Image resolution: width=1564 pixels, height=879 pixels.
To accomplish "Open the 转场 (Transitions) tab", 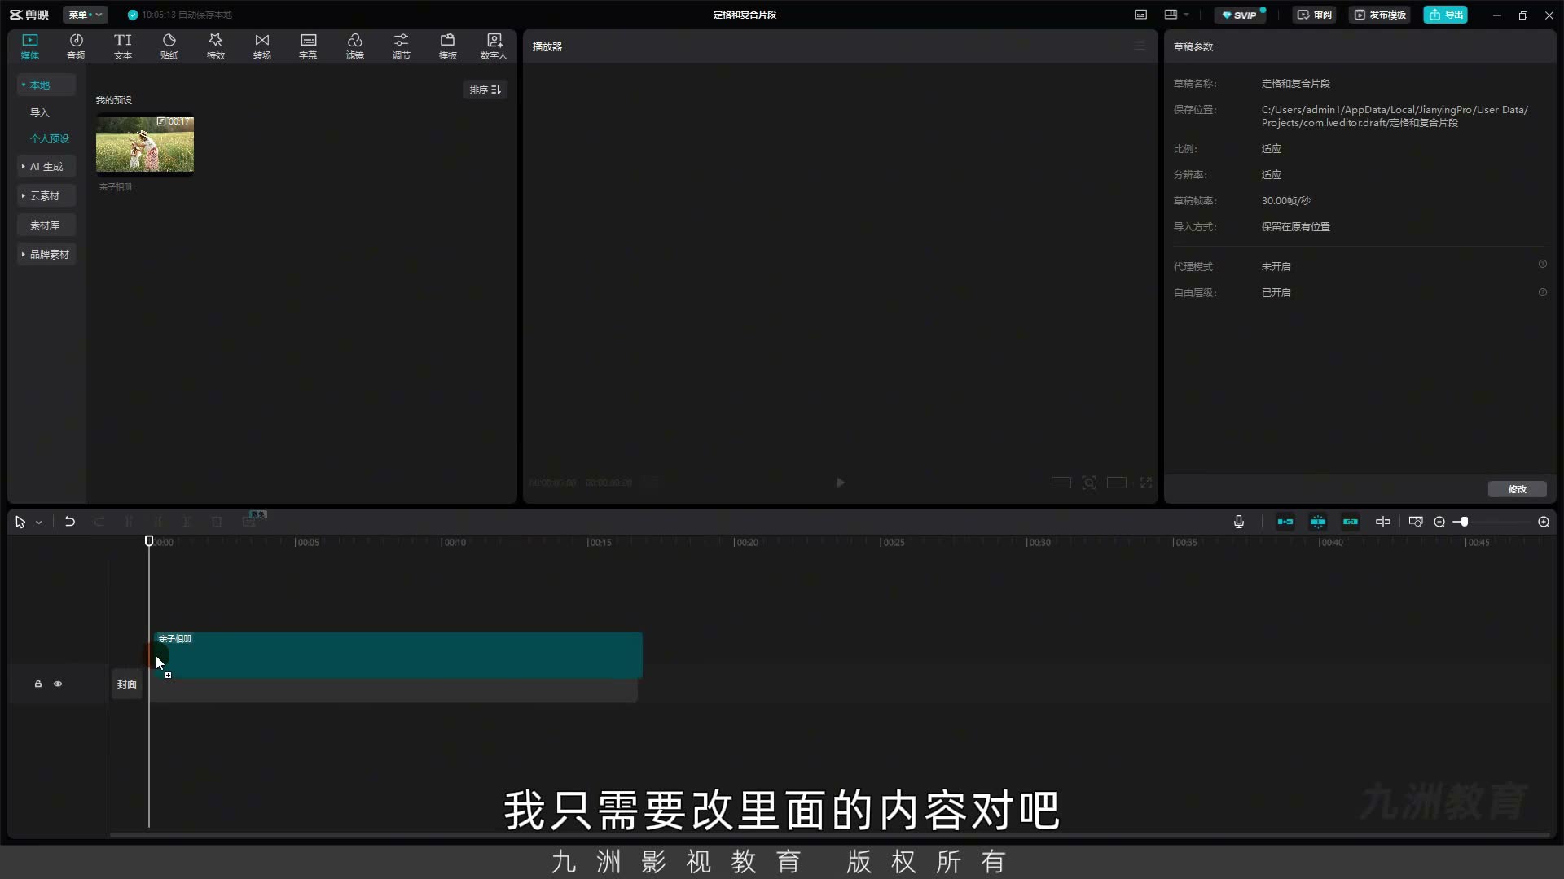I will pyautogui.click(x=262, y=46).
